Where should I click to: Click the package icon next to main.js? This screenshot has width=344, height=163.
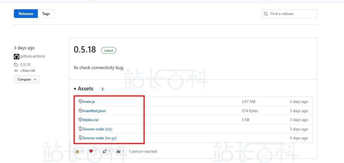[81, 101]
